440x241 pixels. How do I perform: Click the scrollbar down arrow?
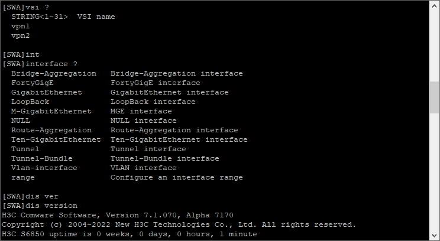[435, 235]
